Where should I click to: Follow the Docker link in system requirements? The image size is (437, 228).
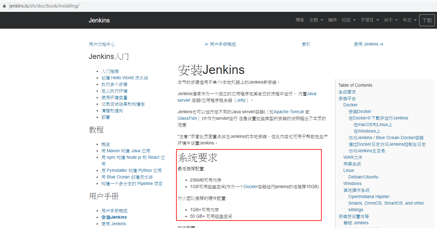click(x=251, y=187)
